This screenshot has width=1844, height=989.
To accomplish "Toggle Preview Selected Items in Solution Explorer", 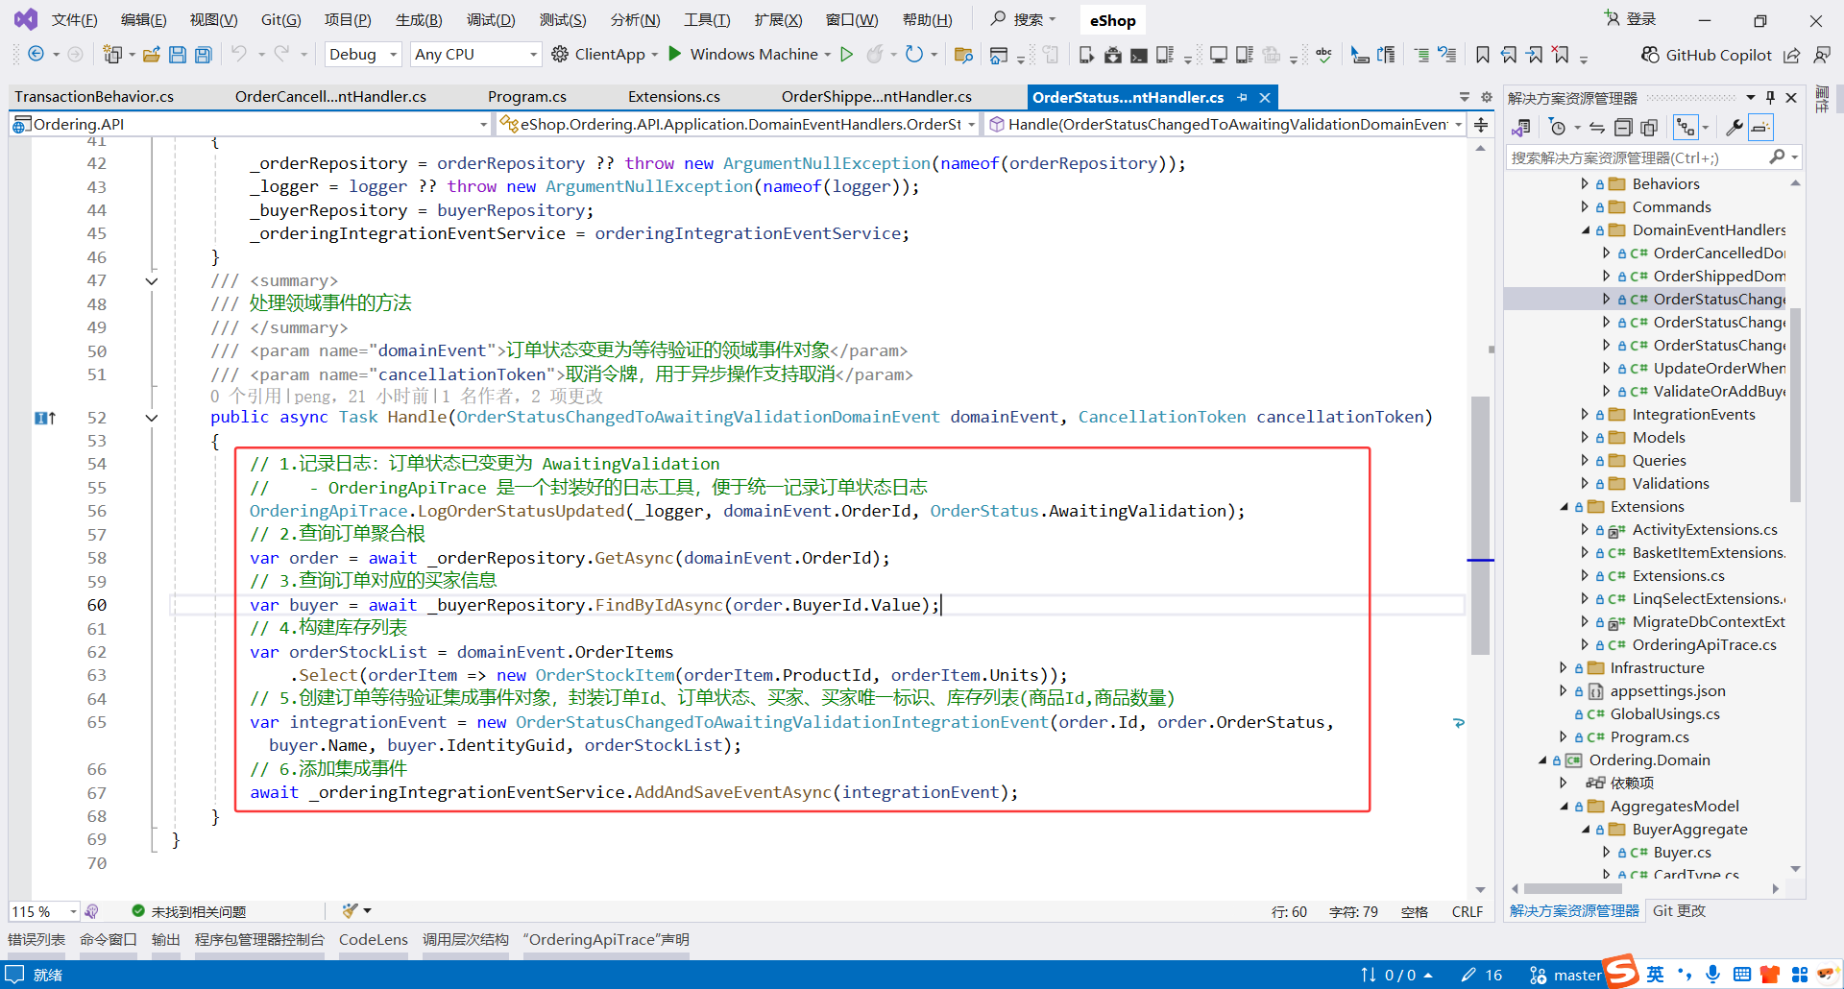I will pos(1760,128).
